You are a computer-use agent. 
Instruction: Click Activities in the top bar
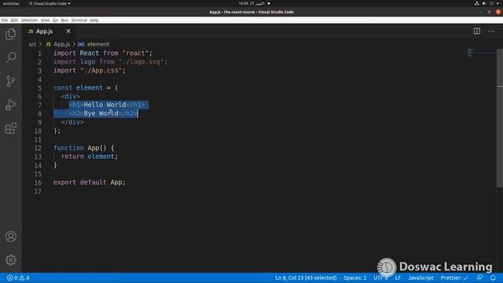11,3
